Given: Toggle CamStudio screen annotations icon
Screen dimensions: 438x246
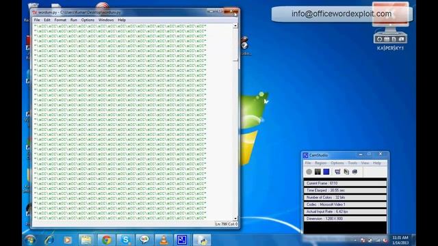Looking at the screenshot, I should 337,172.
